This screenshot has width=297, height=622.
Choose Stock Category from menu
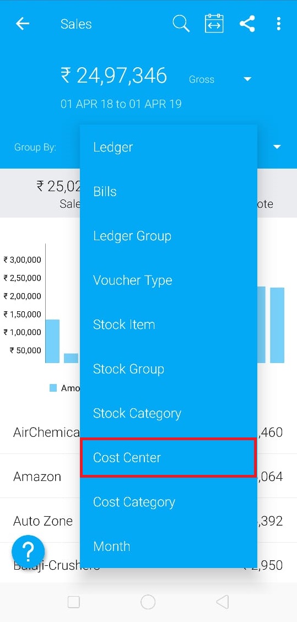coord(168,413)
